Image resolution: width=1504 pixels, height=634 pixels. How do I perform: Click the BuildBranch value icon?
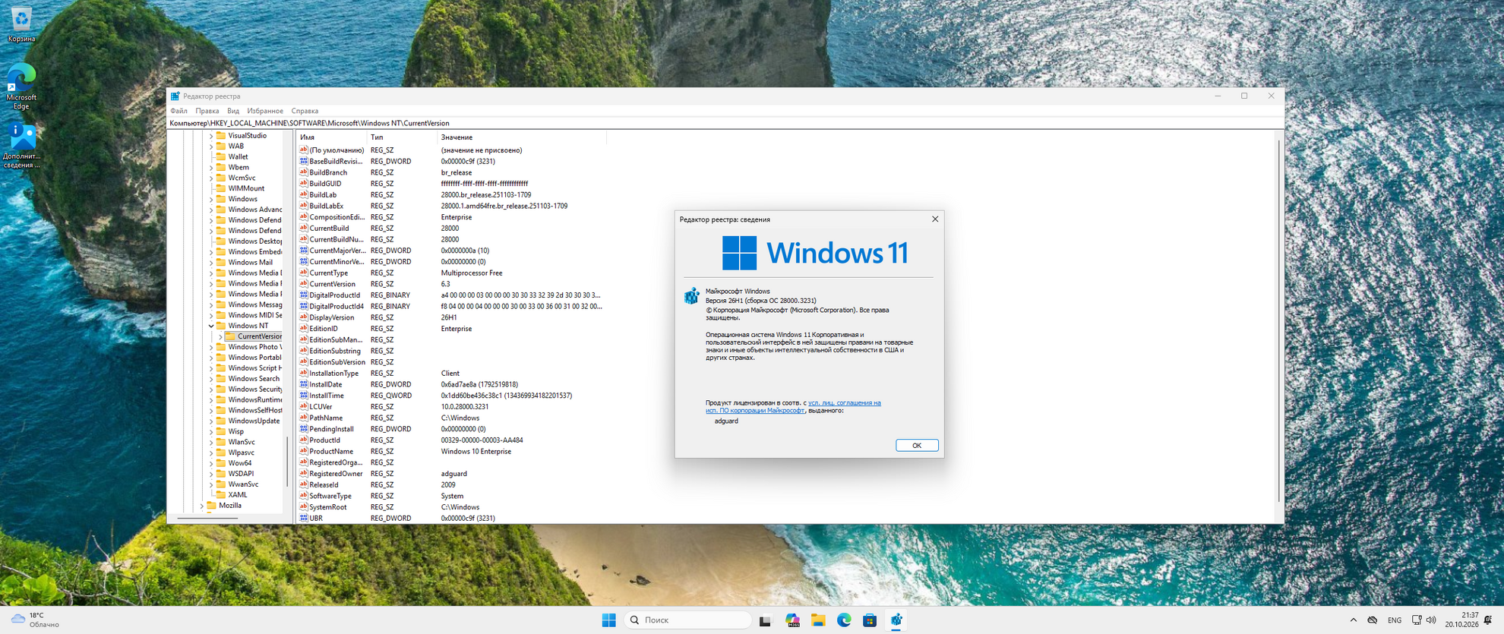(304, 172)
